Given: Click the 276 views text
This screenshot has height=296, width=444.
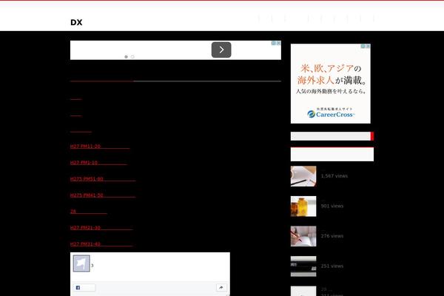Looking at the screenshot, I should [x=332, y=236].
